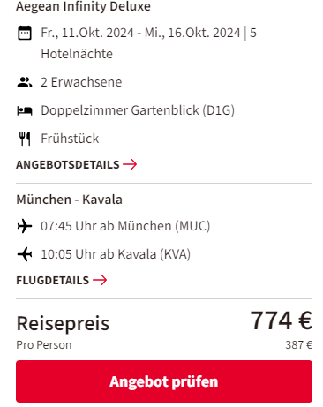
Task: Click the outbound airplane icon for München departure
Action: click(25, 226)
